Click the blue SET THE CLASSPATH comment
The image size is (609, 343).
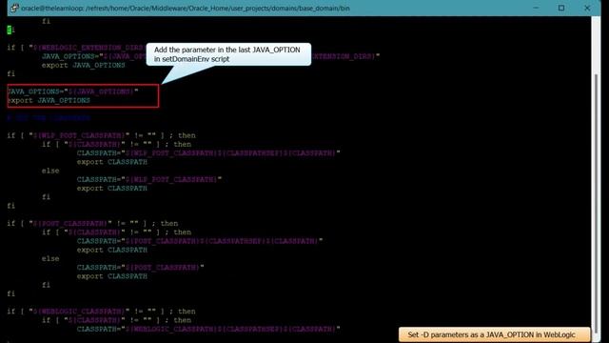[49, 118]
